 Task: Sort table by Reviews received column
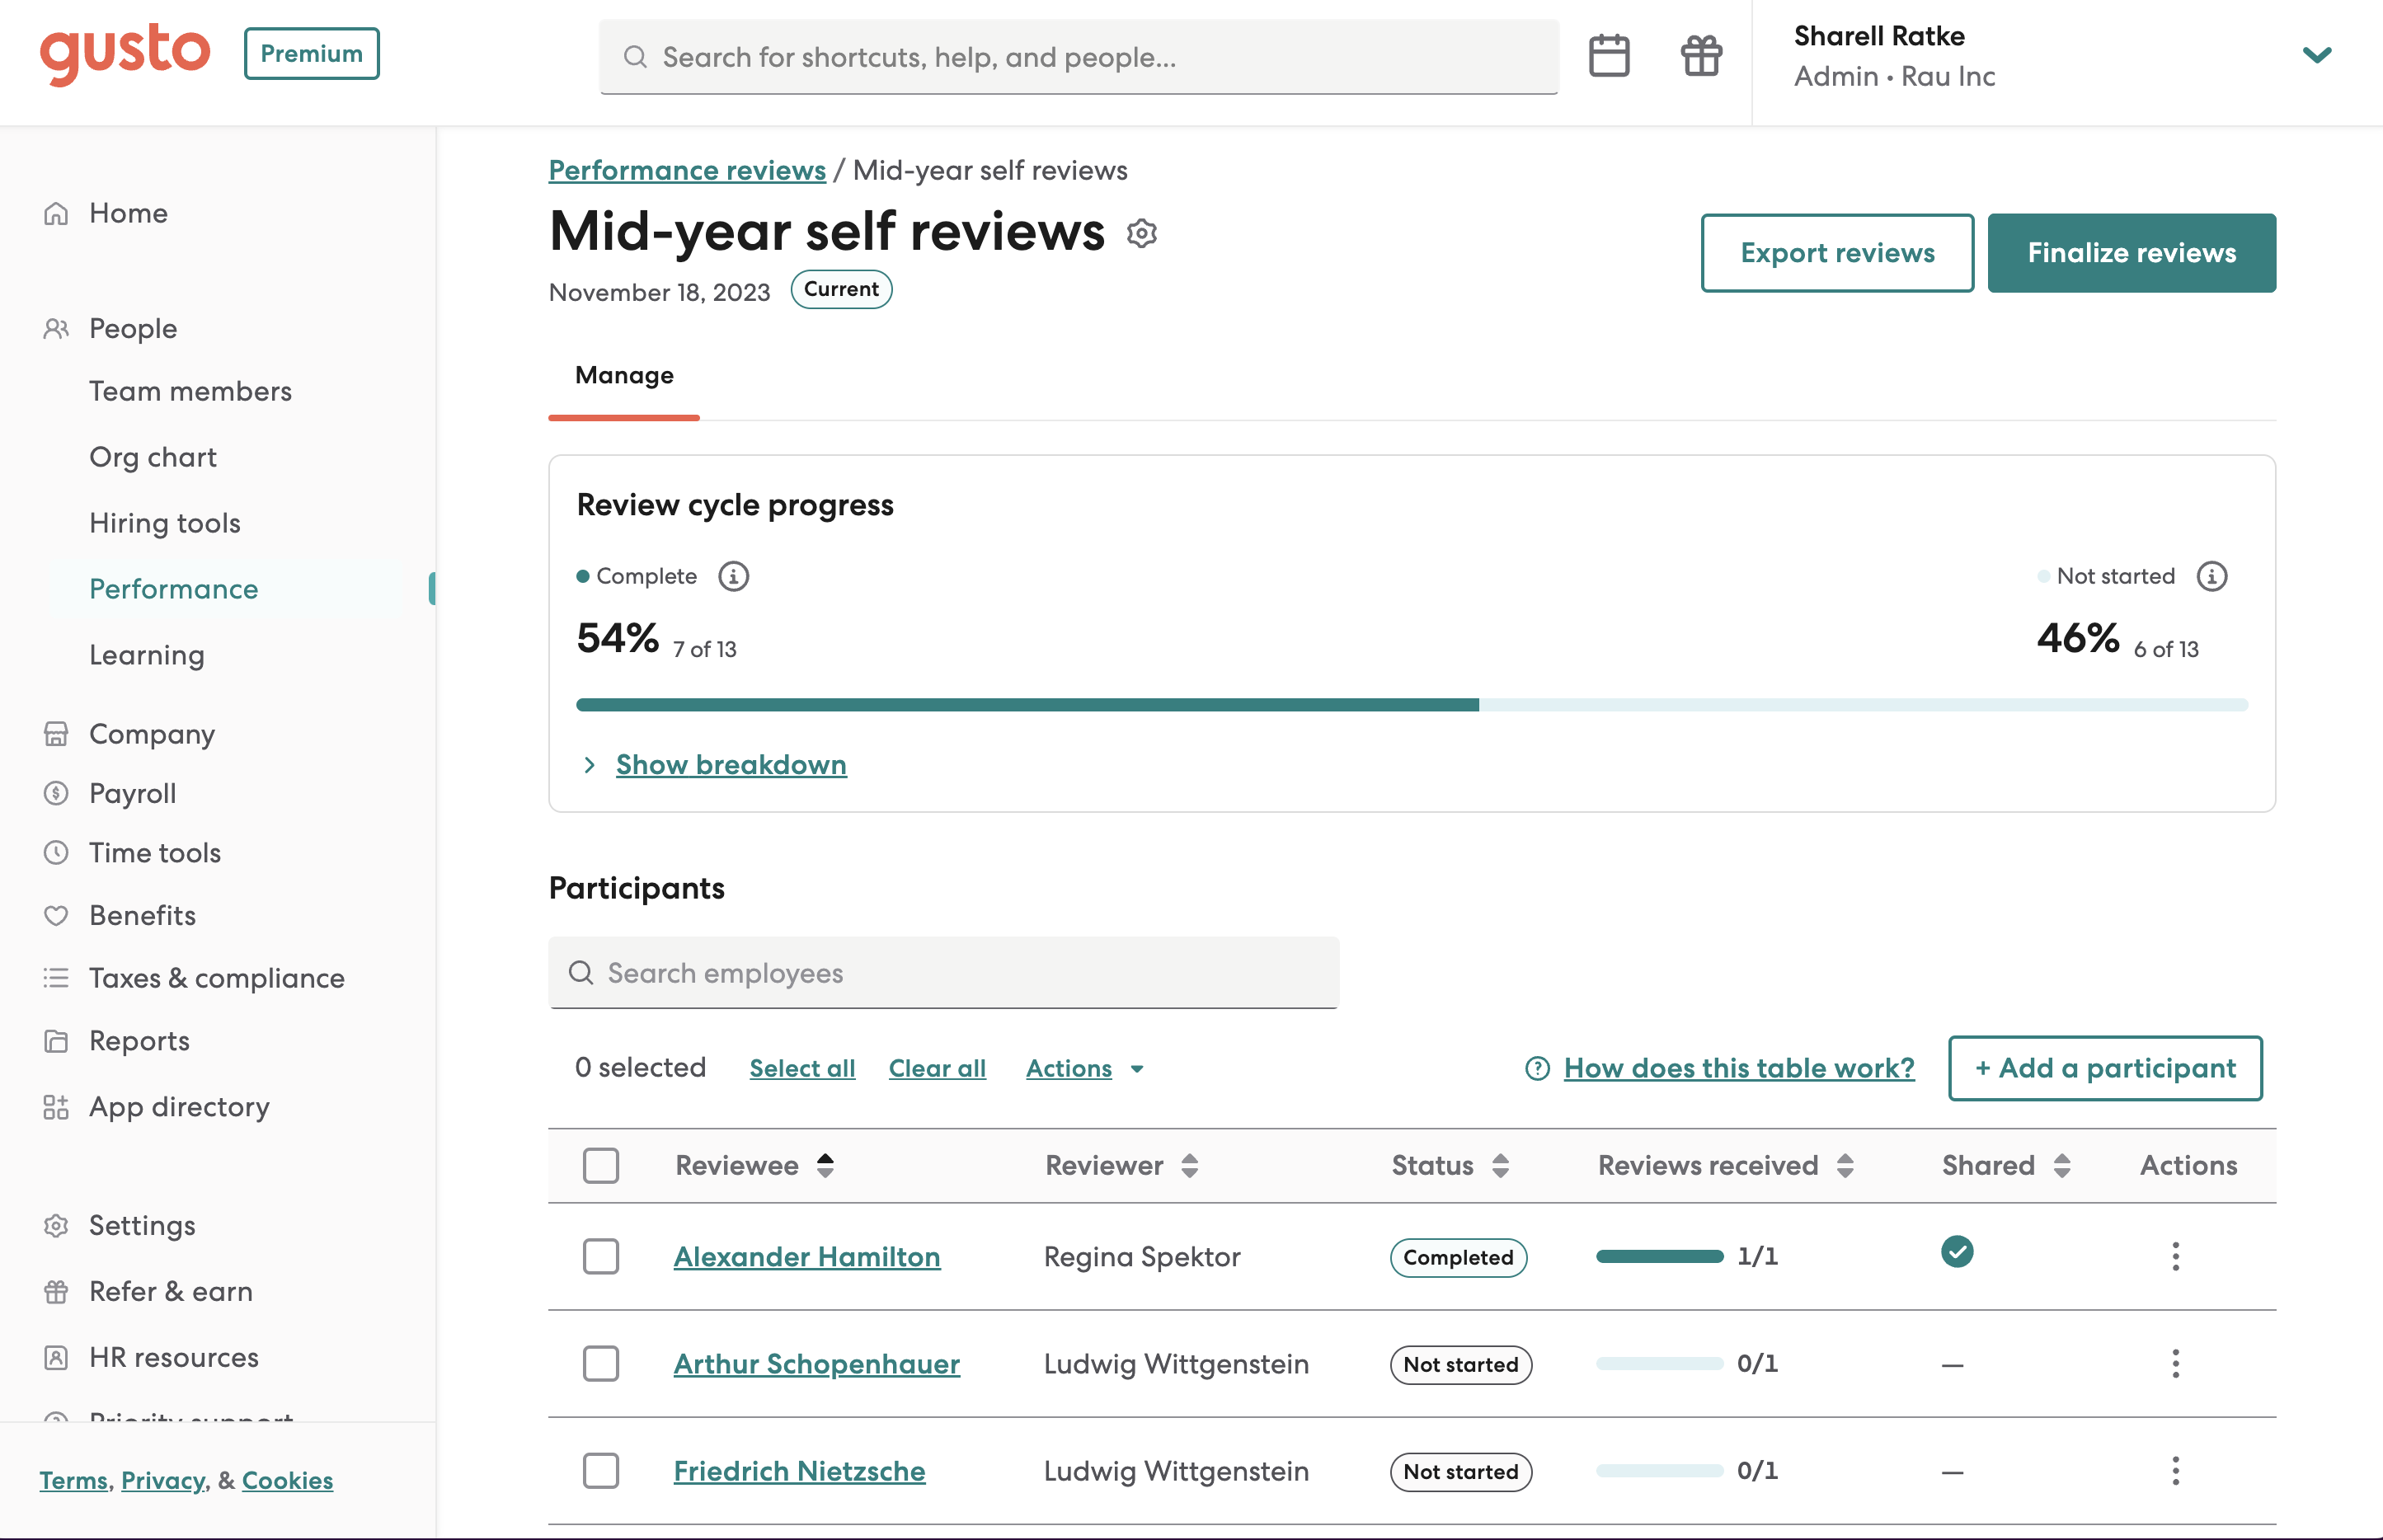pos(1845,1166)
